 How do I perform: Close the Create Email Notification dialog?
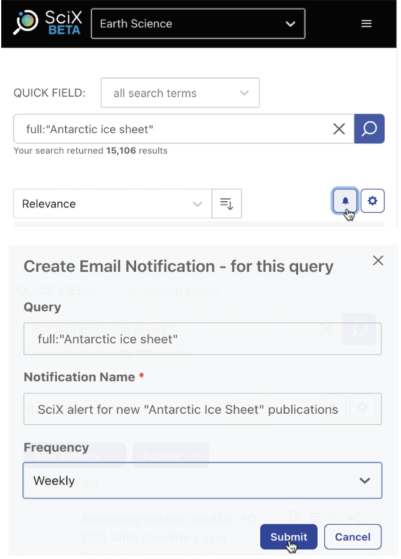coord(378,261)
